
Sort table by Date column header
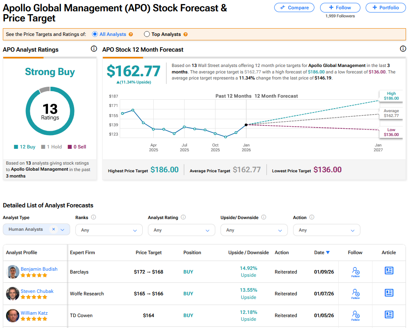coord(322,253)
